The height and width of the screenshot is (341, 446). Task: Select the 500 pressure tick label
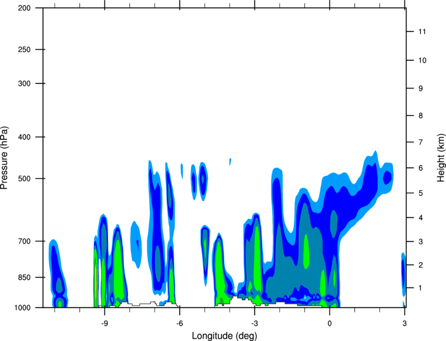tap(24, 178)
